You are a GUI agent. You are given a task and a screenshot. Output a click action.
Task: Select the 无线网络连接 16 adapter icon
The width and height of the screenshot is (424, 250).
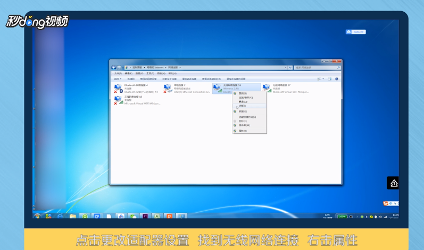pos(218,89)
